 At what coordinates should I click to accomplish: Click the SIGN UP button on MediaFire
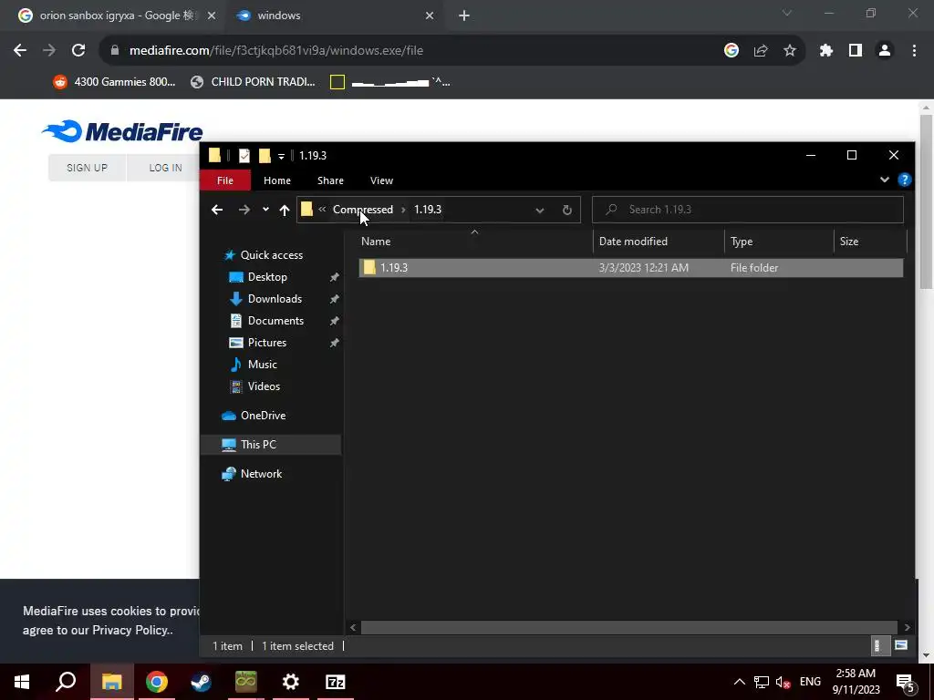click(87, 168)
